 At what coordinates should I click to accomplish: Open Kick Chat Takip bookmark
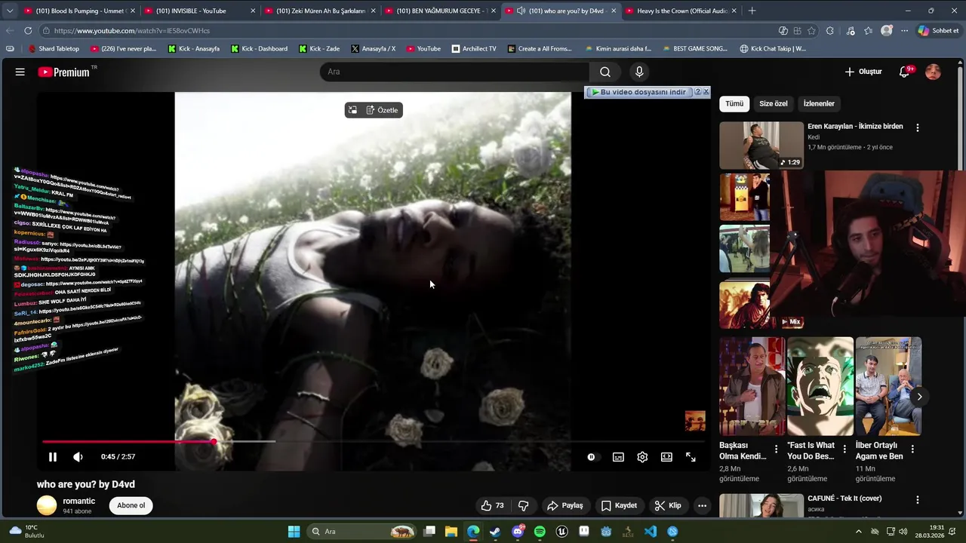tap(773, 48)
